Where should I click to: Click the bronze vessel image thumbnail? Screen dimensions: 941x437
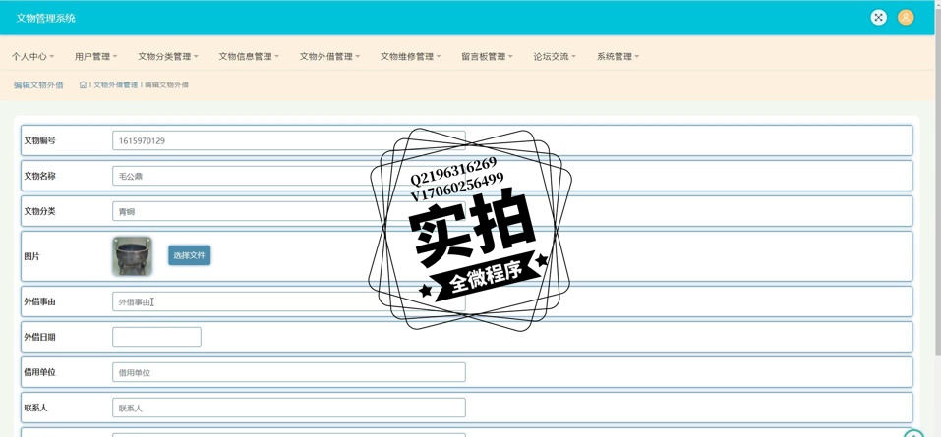click(x=132, y=255)
